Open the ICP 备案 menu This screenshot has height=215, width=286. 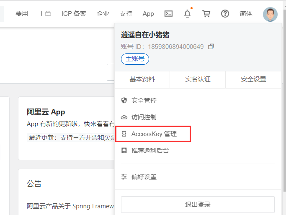coord(74,14)
